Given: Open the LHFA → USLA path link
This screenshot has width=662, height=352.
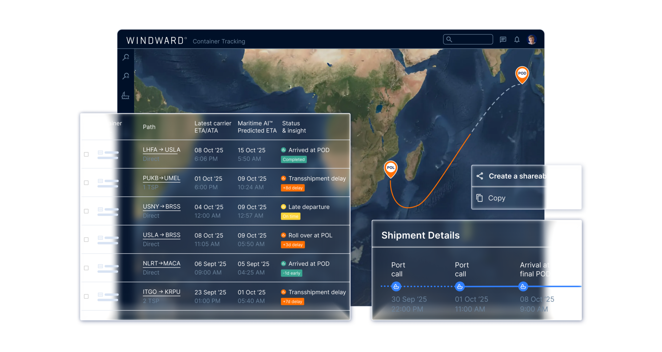Looking at the screenshot, I should point(161,150).
